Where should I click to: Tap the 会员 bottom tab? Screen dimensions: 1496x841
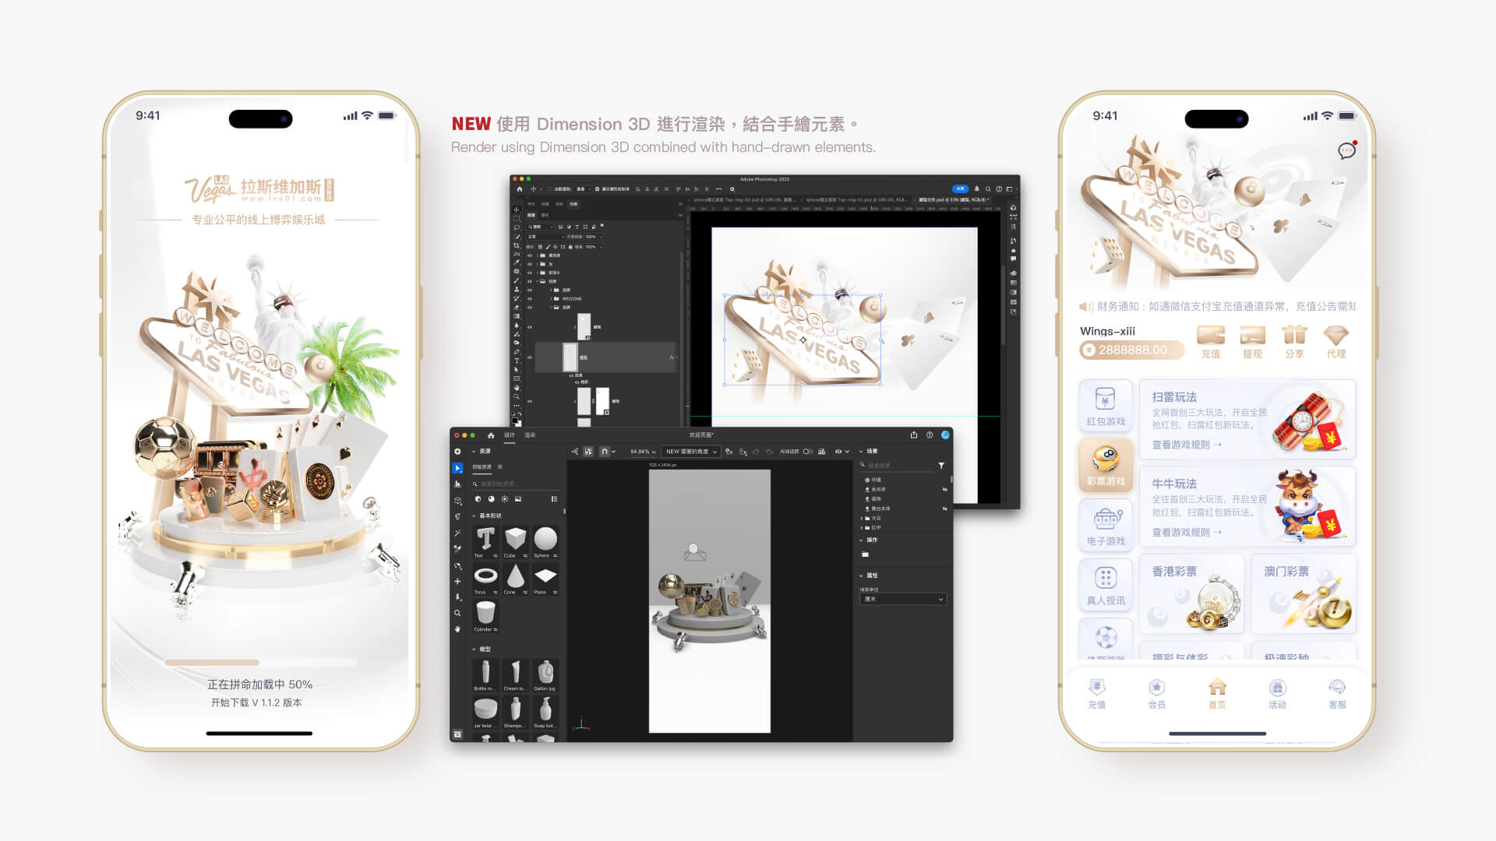1157,693
